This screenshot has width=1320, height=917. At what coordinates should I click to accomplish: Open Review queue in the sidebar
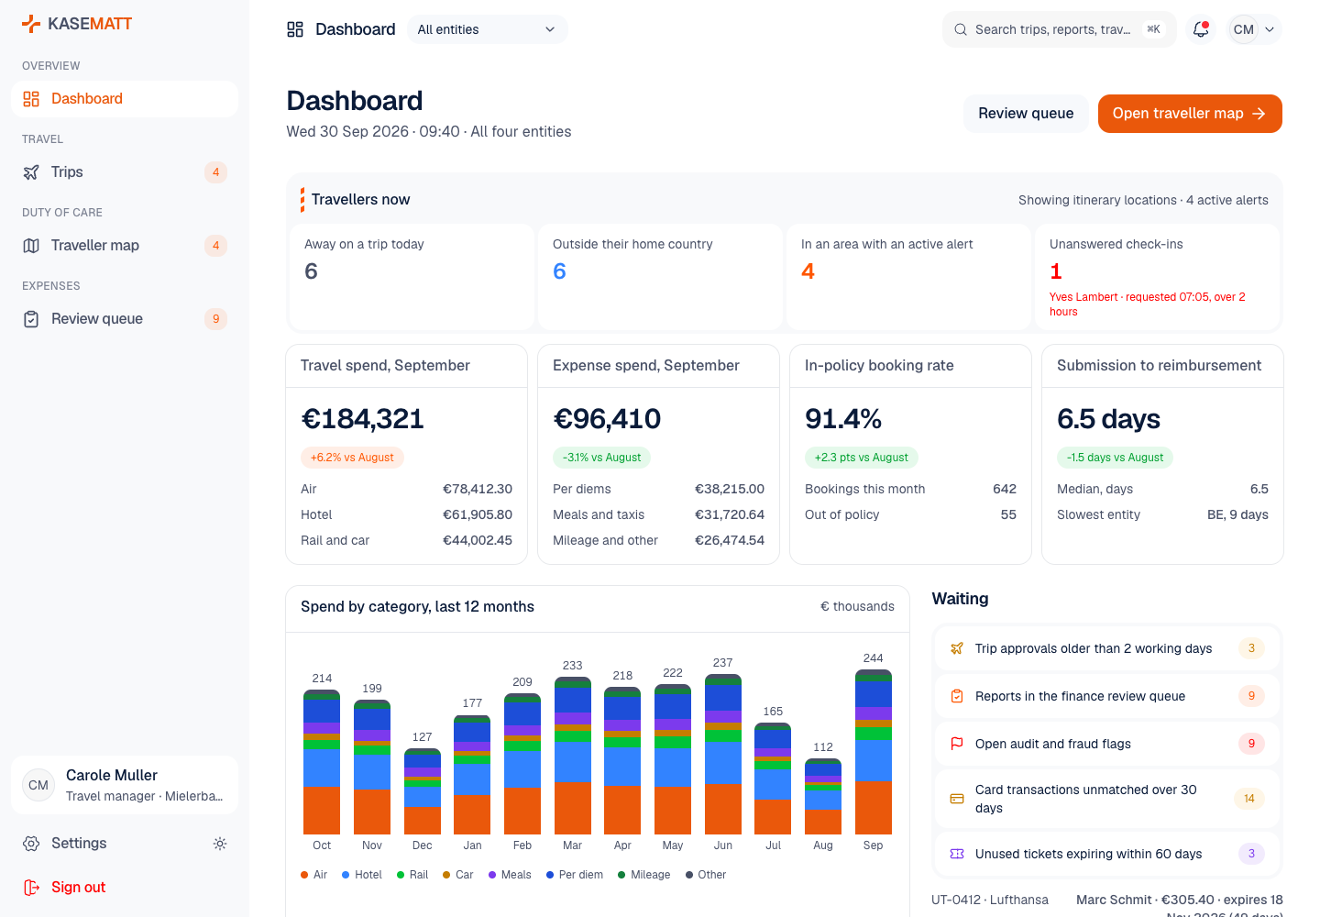coord(125,319)
